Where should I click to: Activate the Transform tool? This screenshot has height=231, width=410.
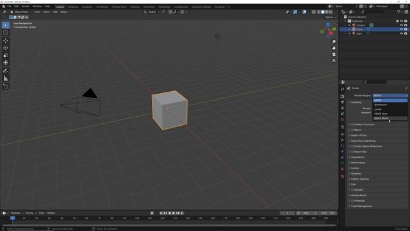click(x=6, y=63)
